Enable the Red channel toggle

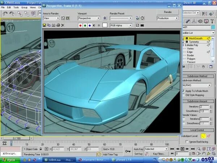tap(80, 25)
